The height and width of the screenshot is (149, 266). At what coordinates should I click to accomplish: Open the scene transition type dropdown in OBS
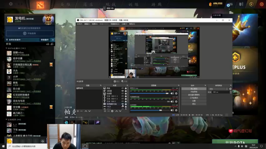tap(218, 89)
